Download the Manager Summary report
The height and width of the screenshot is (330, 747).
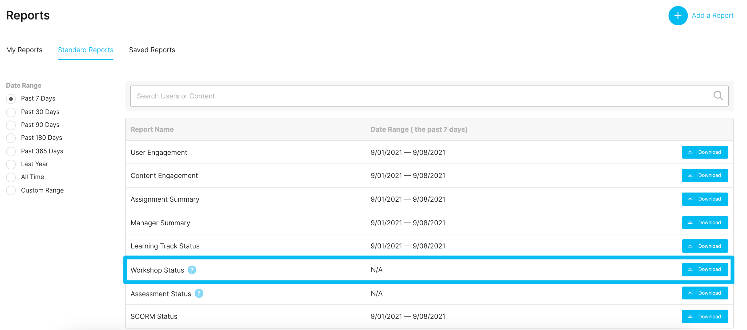(705, 223)
